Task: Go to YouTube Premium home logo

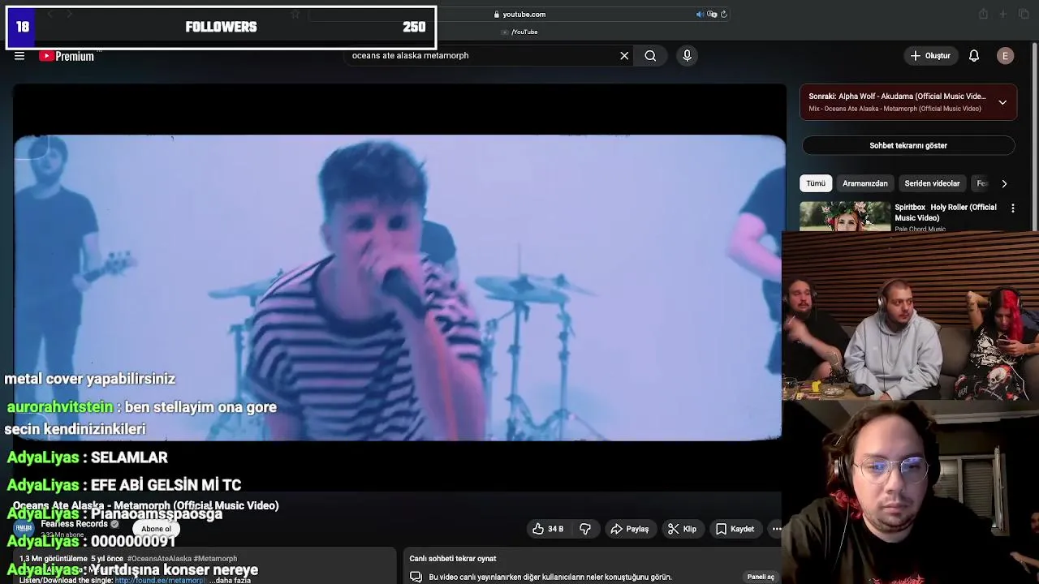Action: point(67,56)
